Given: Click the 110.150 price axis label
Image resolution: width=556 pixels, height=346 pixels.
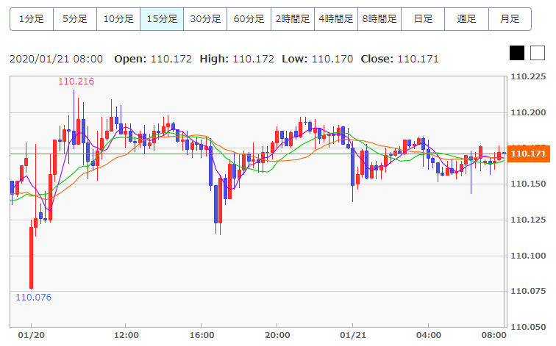Looking at the screenshot, I should 528,184.
